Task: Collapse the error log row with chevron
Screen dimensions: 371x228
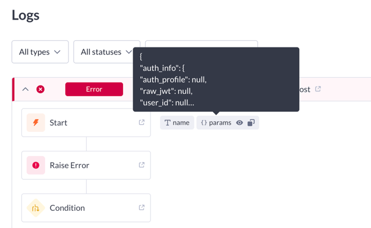Action: 26,89
